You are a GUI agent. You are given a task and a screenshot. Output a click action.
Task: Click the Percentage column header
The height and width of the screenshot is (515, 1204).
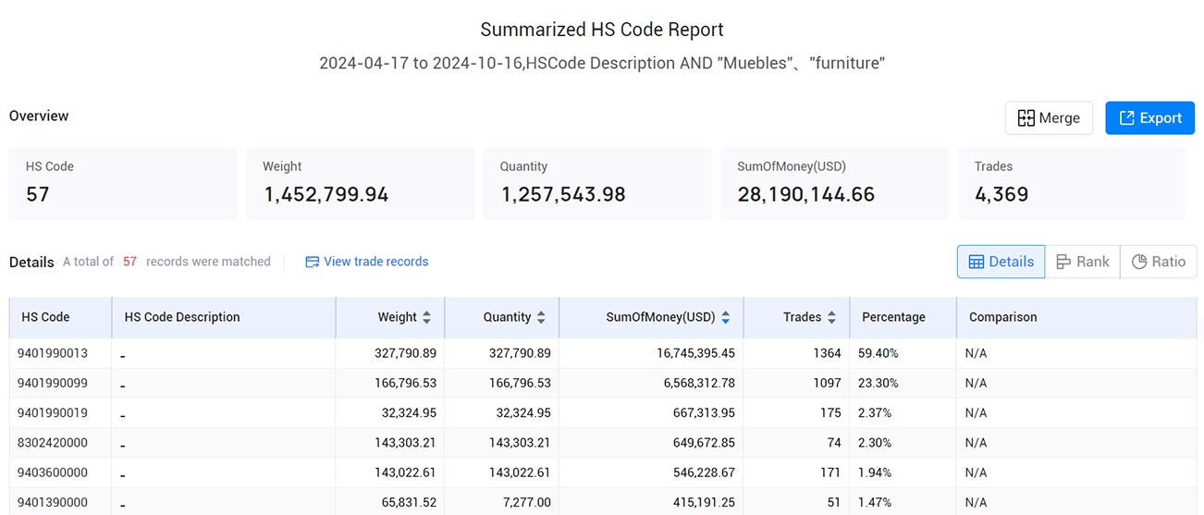tap(903, 317)
